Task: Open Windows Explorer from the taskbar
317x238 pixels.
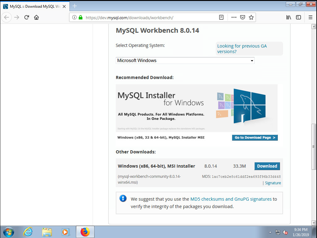Action: pyautogui.click(x=47, y=232)
